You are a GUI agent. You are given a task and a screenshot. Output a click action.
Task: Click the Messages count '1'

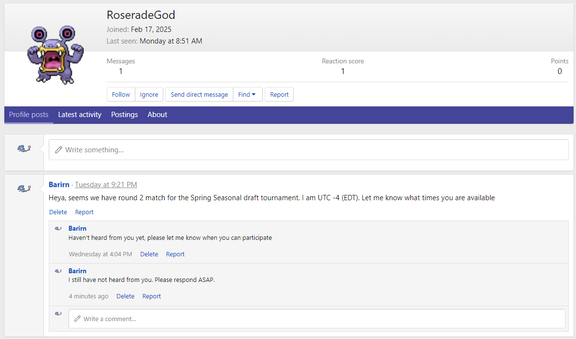(x=120, y=71)
